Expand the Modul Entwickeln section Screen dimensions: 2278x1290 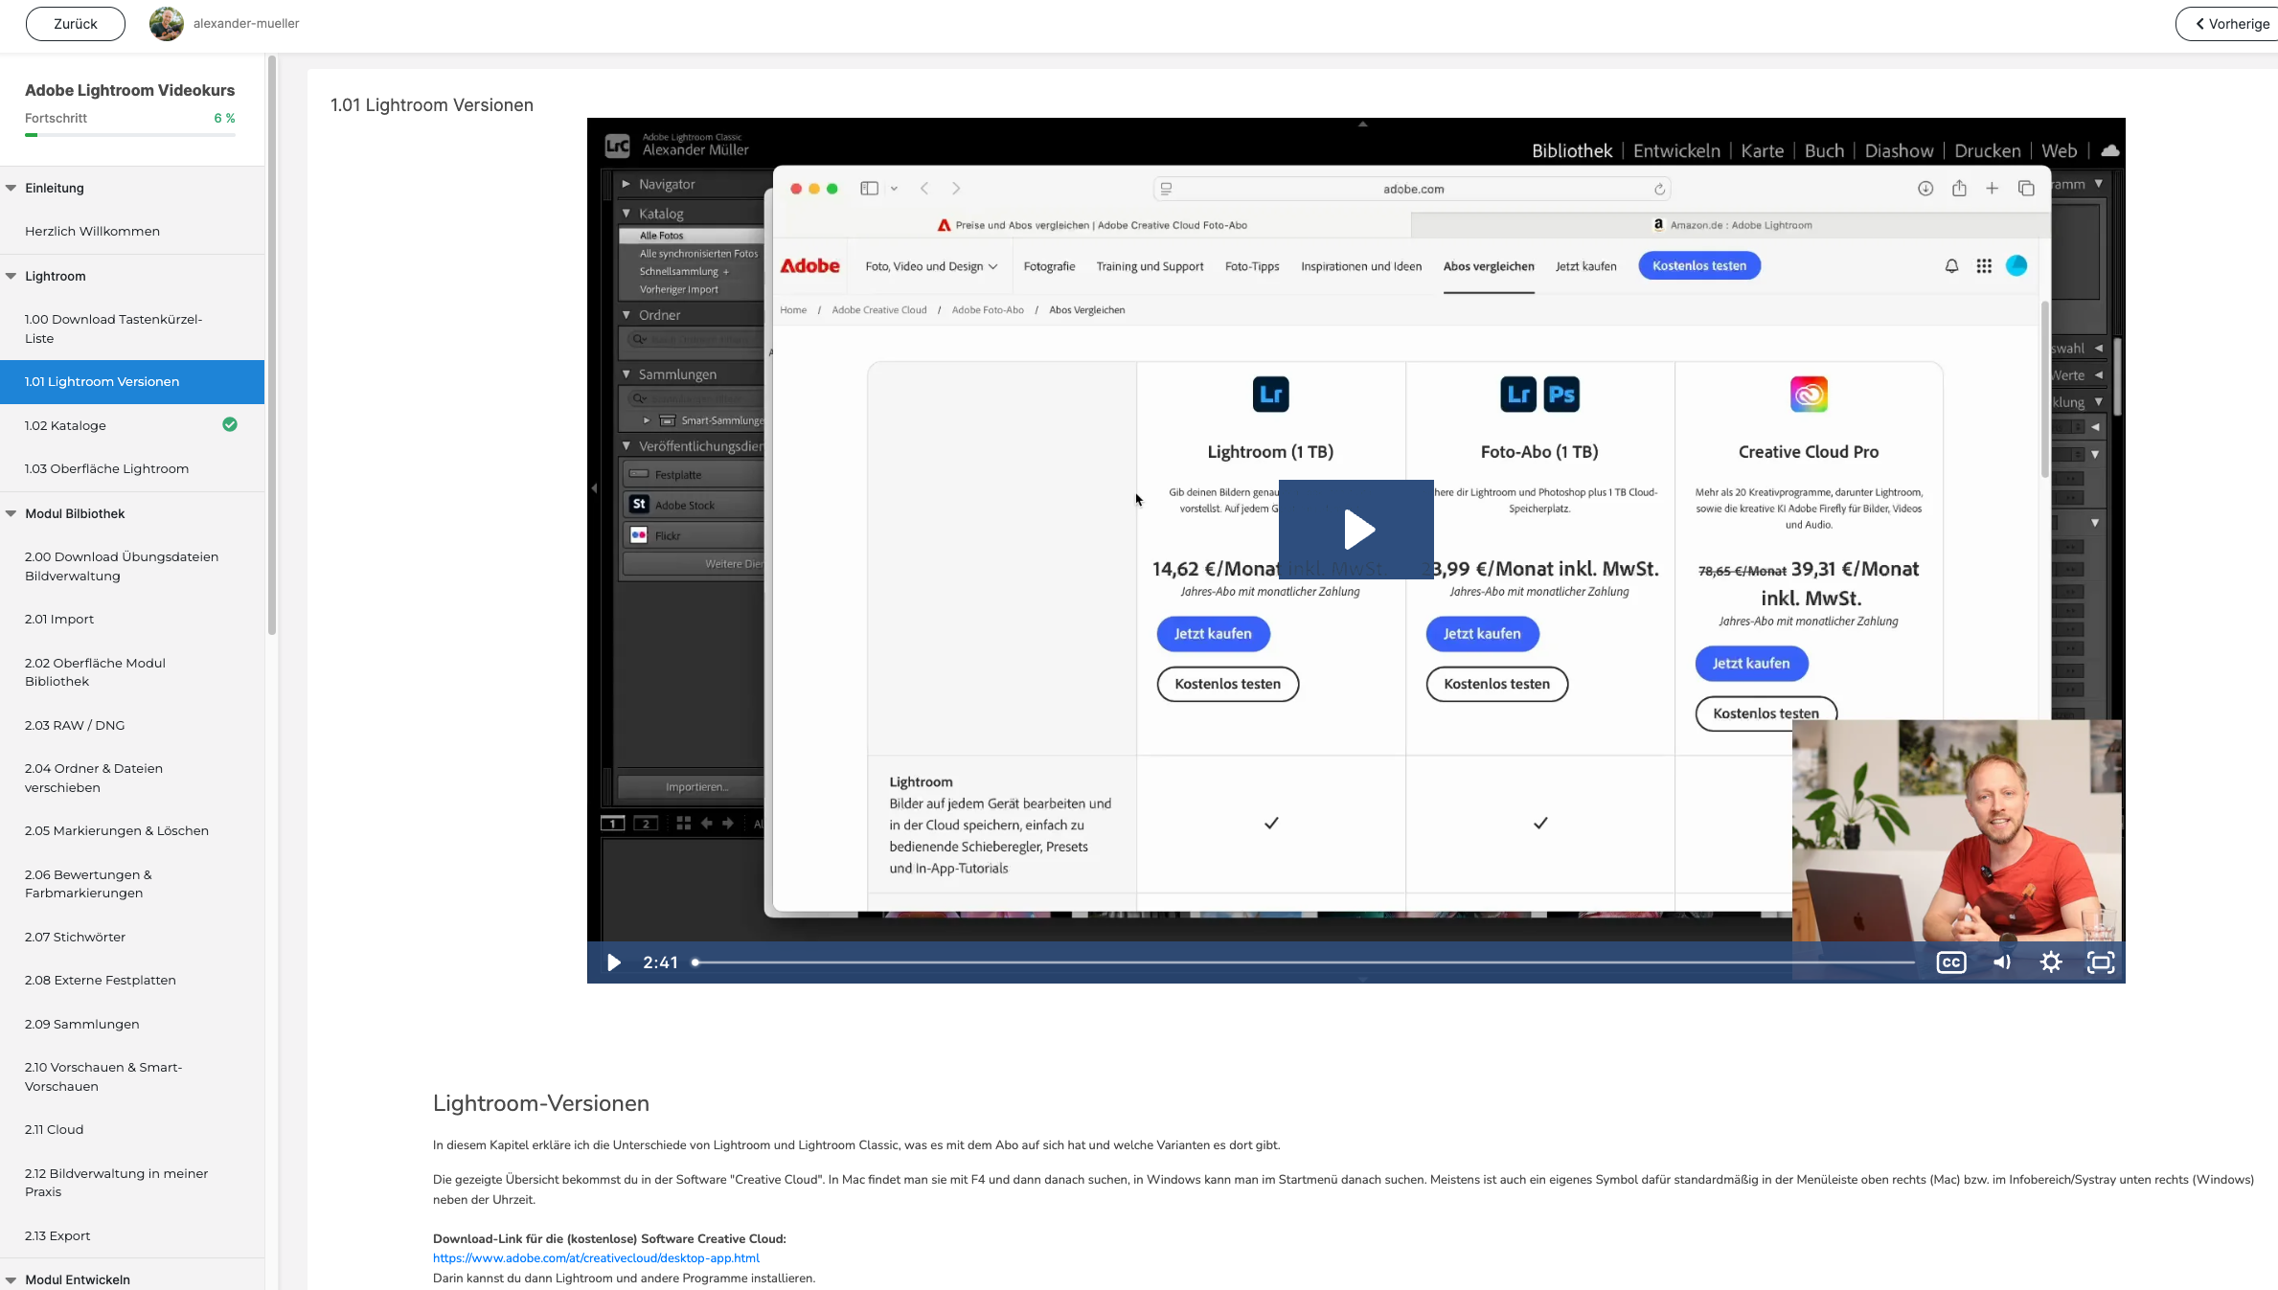pos(11,1279)
